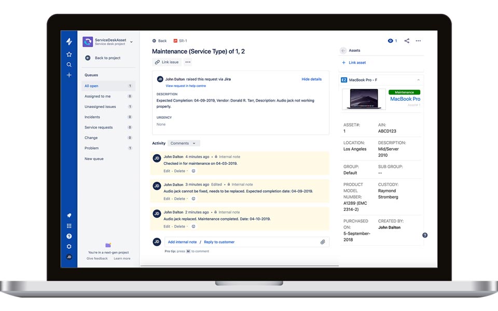Toggle watching via the eye icon
Screen dimensions: 498x311
[390, 41]
